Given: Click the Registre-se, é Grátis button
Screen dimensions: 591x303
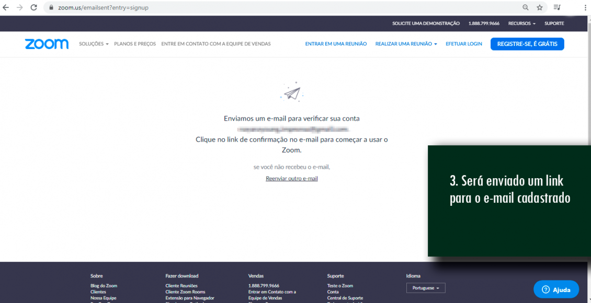Looking at the screenshot, I should pyautogui.click(x=527, y=44).
